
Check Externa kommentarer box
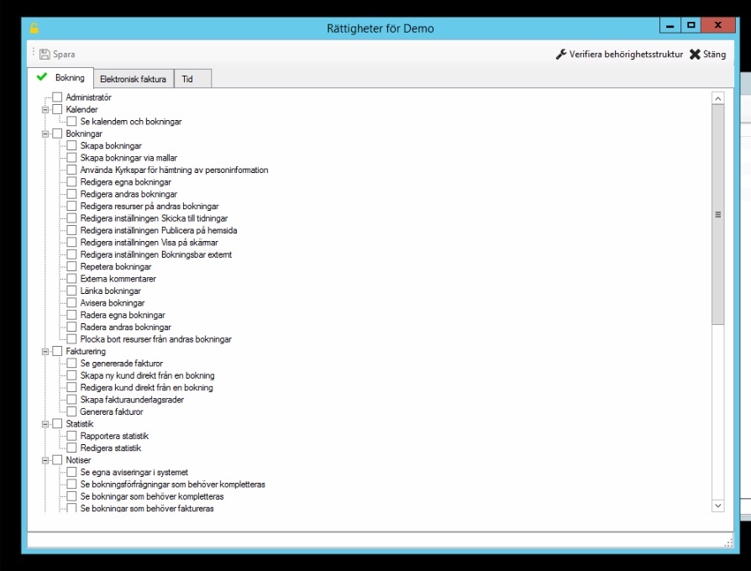[71, 278]
